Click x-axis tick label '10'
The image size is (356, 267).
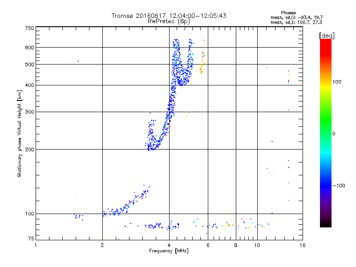257,245
